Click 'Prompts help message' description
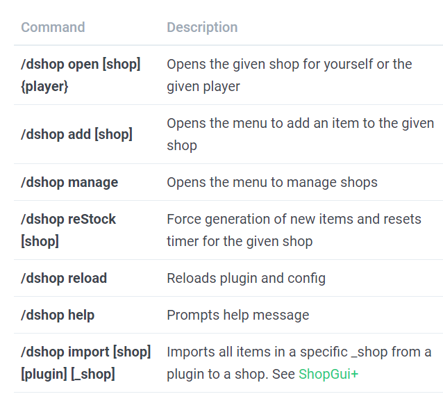This screenshot has height=401, width=443. coord(237,315)
